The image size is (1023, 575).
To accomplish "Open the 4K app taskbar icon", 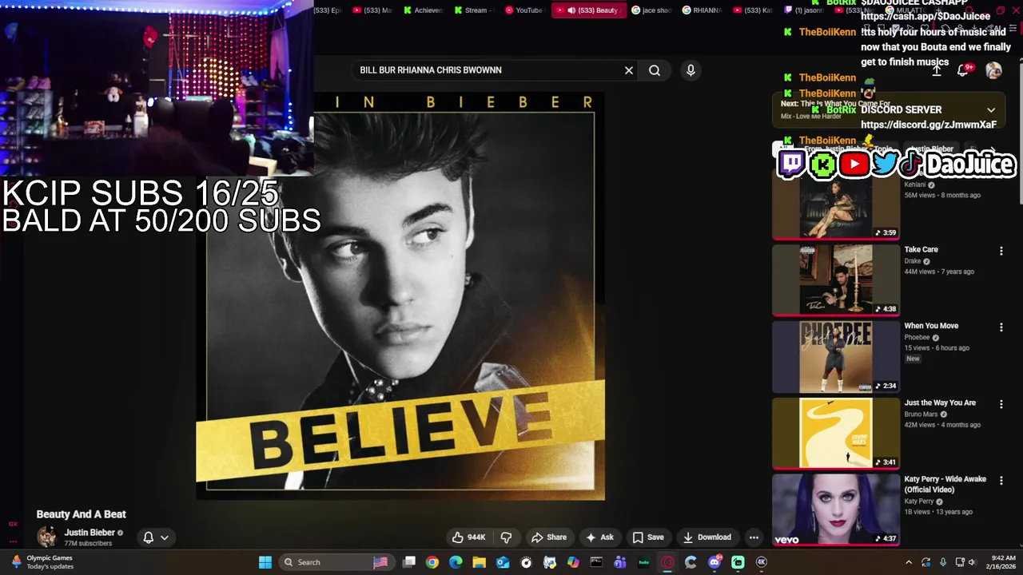I will [762, 562].
